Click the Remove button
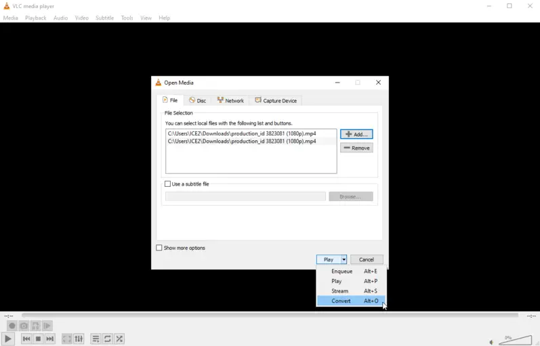The height and width of the screenshot is (346, 540). 356,148
